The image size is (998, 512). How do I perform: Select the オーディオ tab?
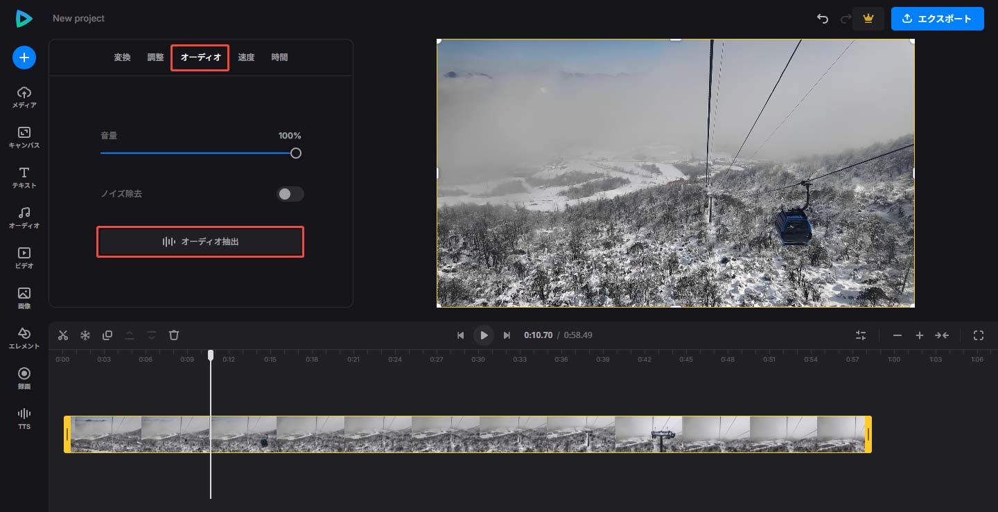[x=200, y=58]
